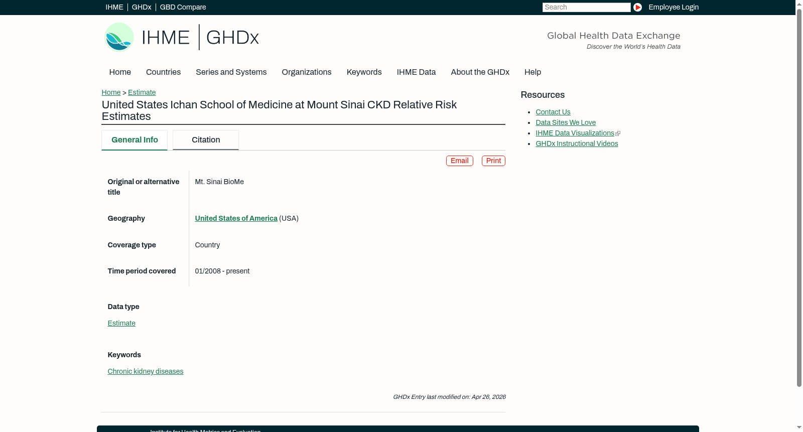
Task: Open Contact Us resource link
Action: [553, 112]
